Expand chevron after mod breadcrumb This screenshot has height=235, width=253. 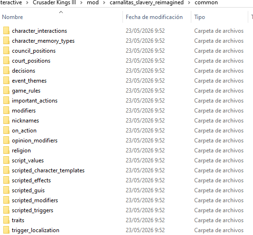[x=104, y=2]
